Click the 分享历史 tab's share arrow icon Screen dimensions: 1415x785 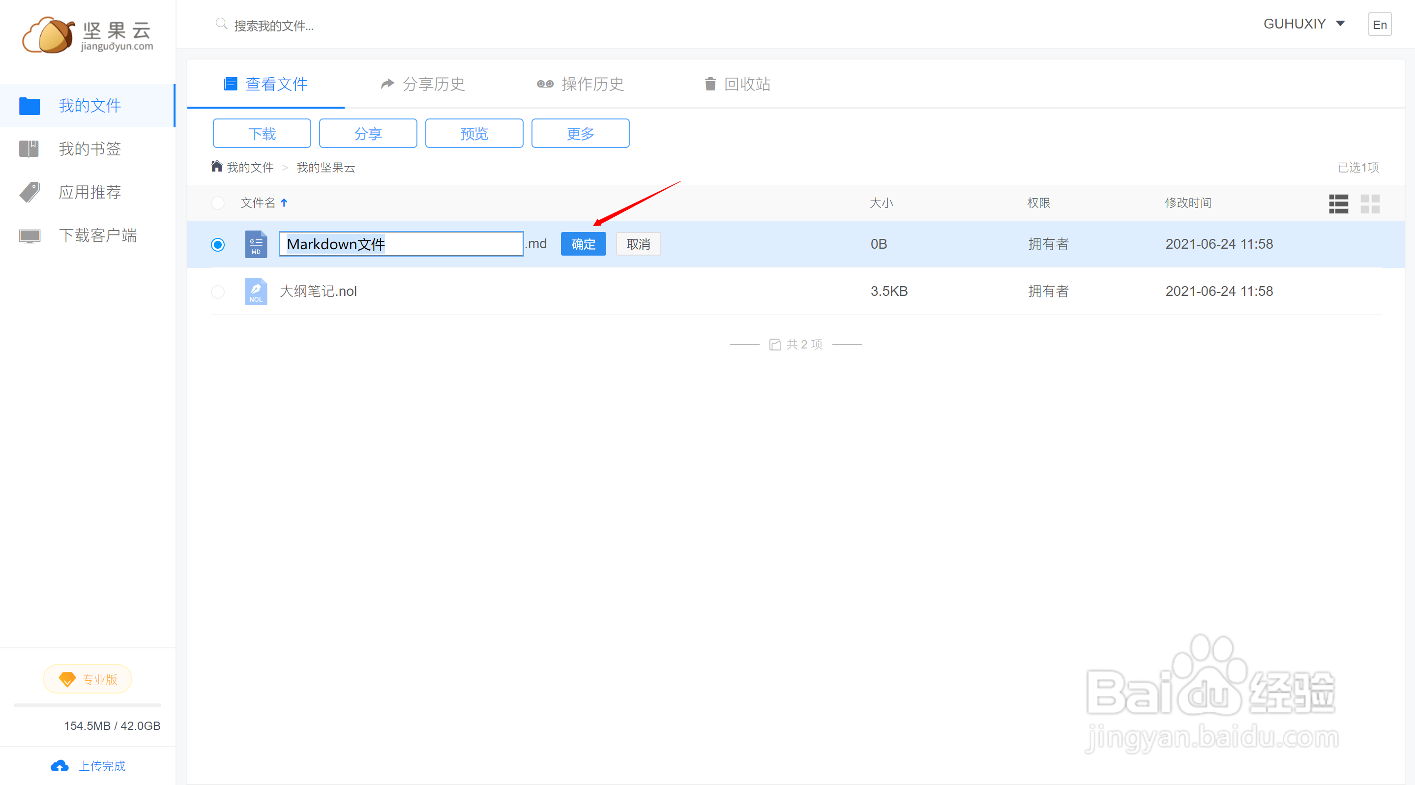tap(388, 84)
